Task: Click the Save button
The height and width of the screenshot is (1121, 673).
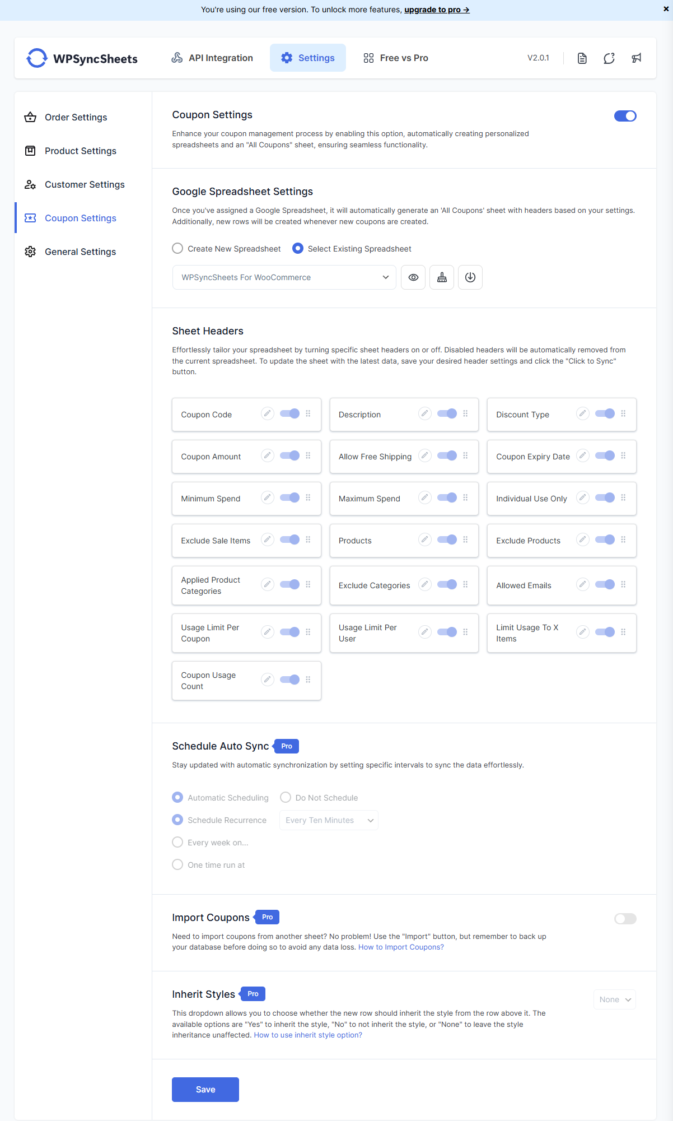Action: pos(205,1090)
